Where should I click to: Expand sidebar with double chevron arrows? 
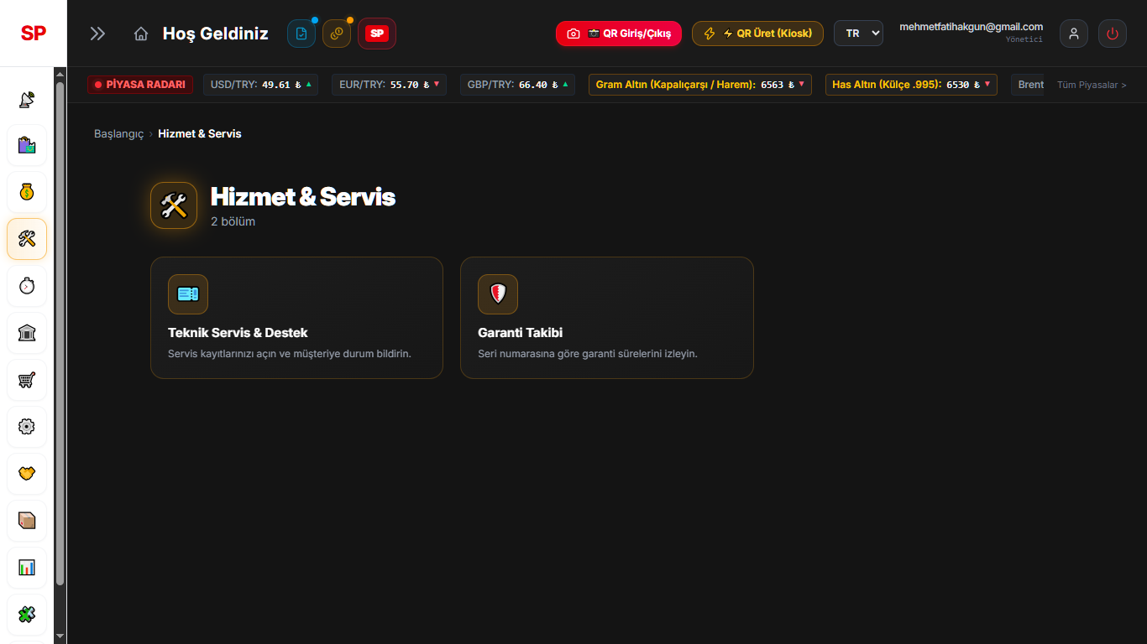(x=97, y=34)
